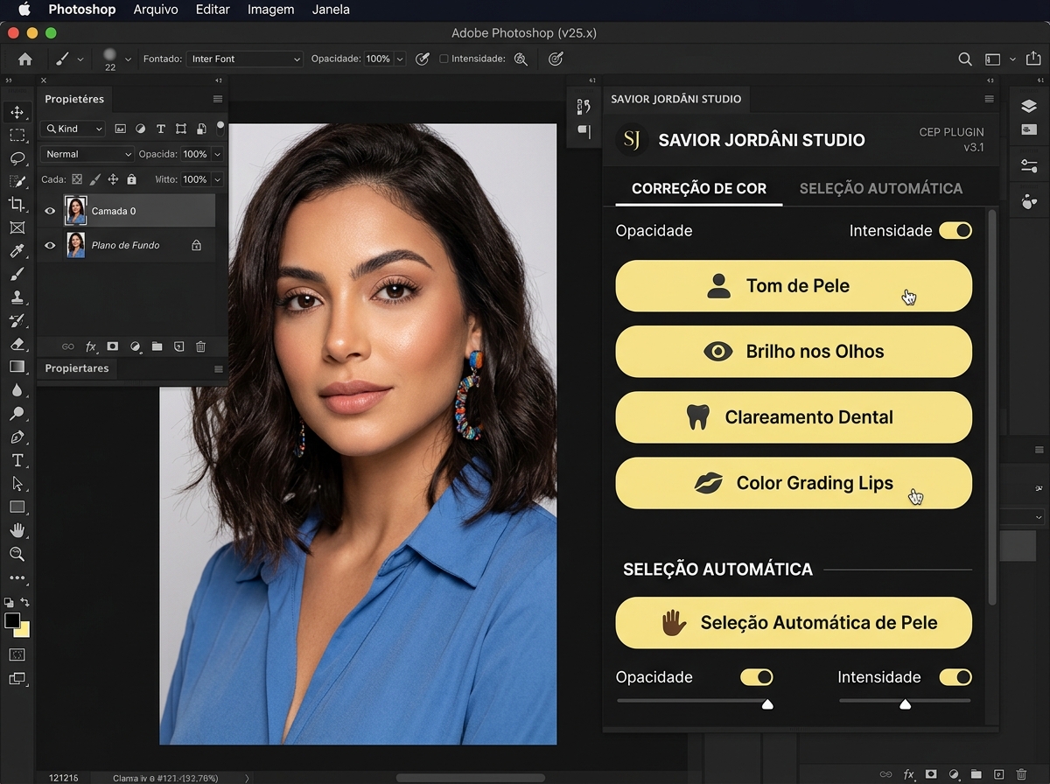Open the Edit in Quick Mask mode icon
Viewport: 1050px width, 784px height.
tap(17, 654)
